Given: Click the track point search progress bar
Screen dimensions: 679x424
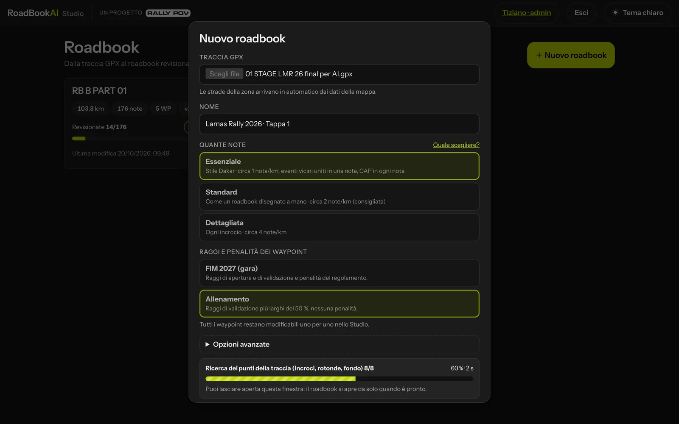Looking at the screenshot, I should (x=339, y=379).
